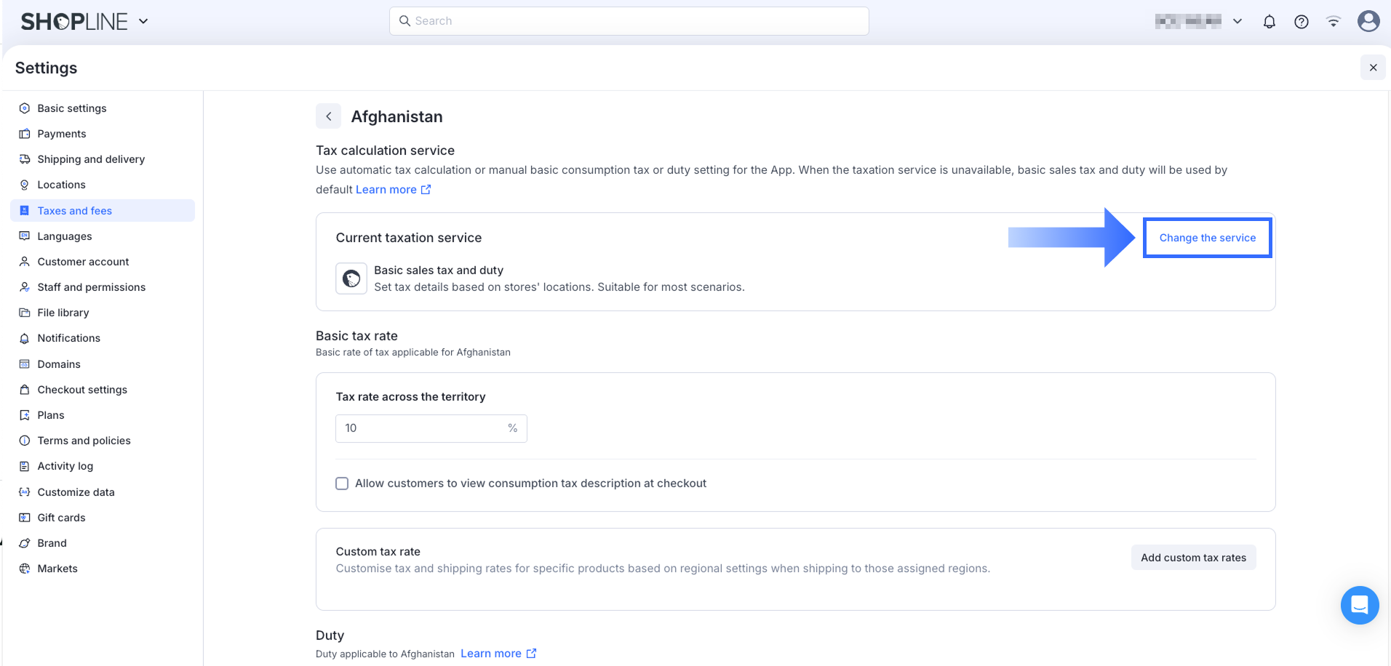The image size is (1391, 666).
Task: Open Learn more link under Tax calculation
Action: coord(393,190)
